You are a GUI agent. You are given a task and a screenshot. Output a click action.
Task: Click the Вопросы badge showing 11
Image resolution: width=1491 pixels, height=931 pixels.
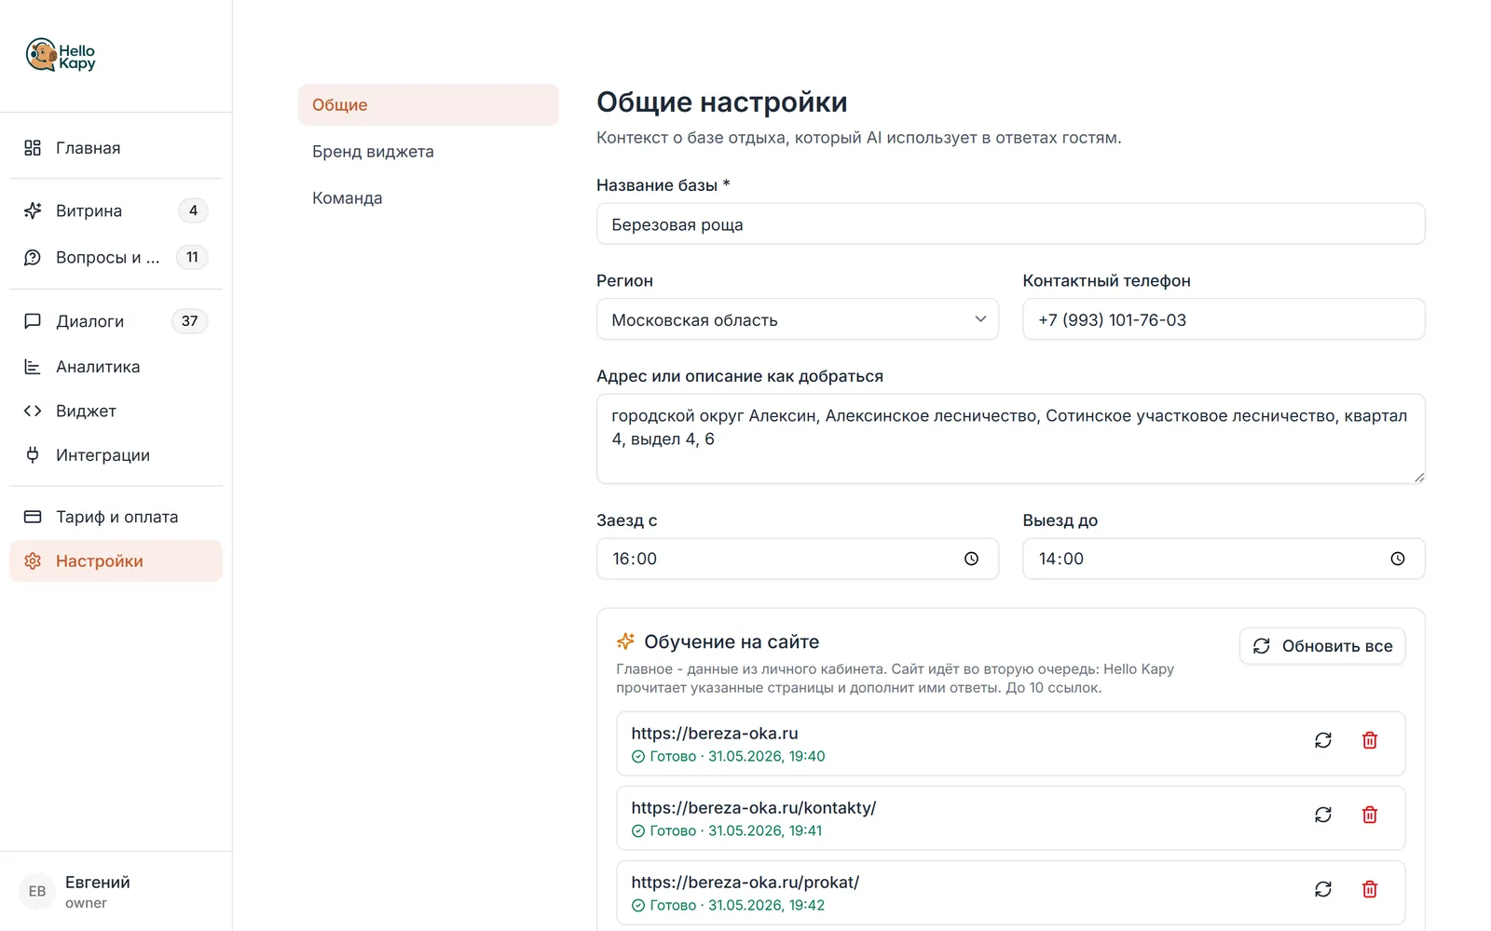point(192,257)
